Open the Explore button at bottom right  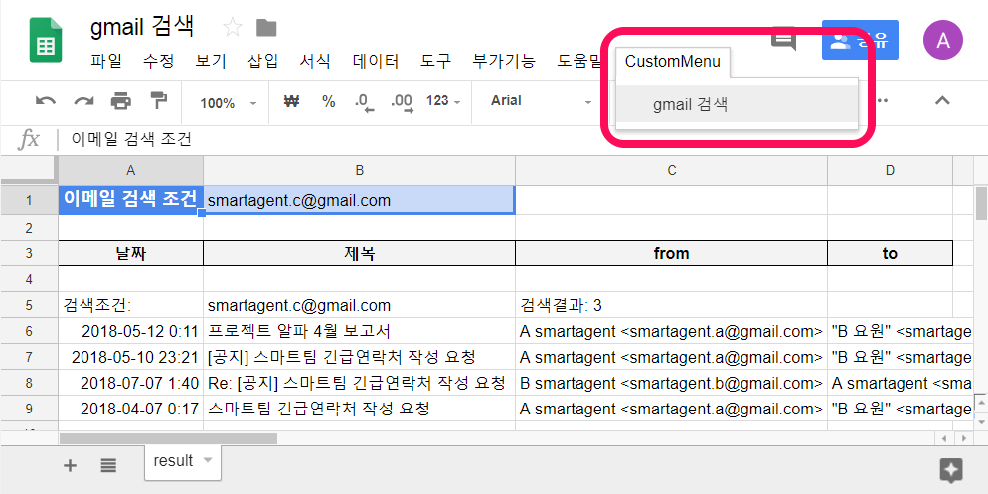pyautogui.click(x=951, y=470)
